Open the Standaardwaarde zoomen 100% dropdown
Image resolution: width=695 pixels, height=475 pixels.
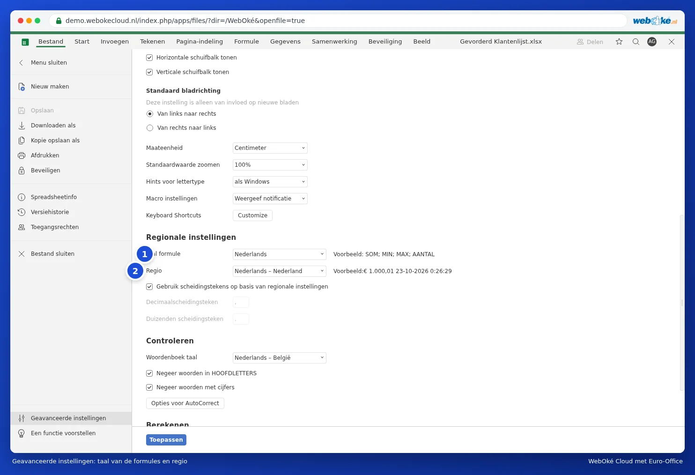(x=270, y=165)
